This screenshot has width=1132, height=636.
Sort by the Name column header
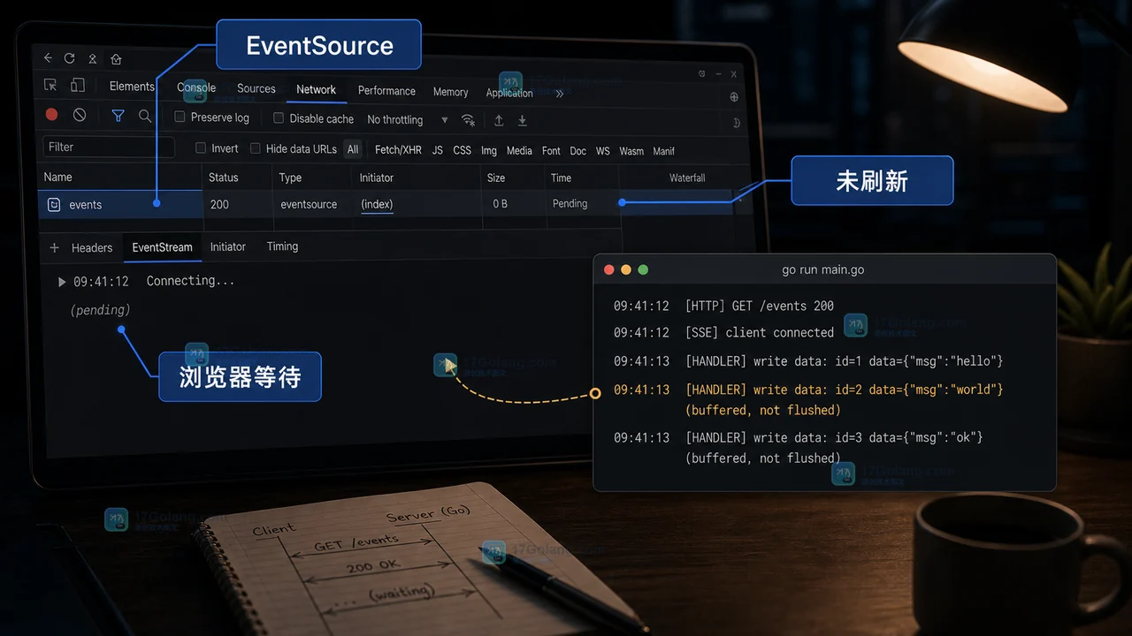pyautogui.click(x=58, y=177)
